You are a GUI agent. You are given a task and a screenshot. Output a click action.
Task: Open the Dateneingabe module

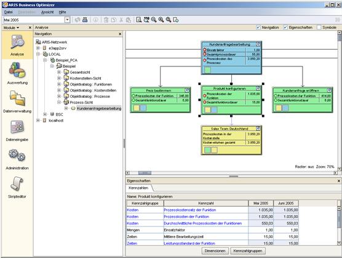point(17,130)
